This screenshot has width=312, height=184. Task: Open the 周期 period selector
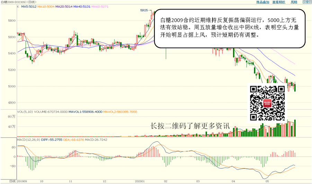294,2
